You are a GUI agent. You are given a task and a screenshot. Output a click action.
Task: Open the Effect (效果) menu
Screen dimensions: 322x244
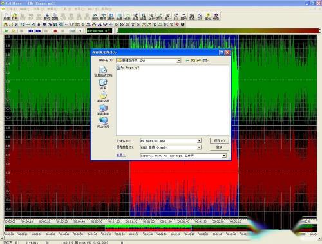coord(39,9)
